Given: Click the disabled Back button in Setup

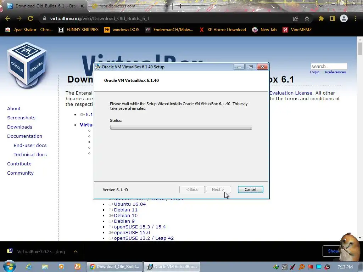Looking at the screenshot, I should click(x=192, y=189).
